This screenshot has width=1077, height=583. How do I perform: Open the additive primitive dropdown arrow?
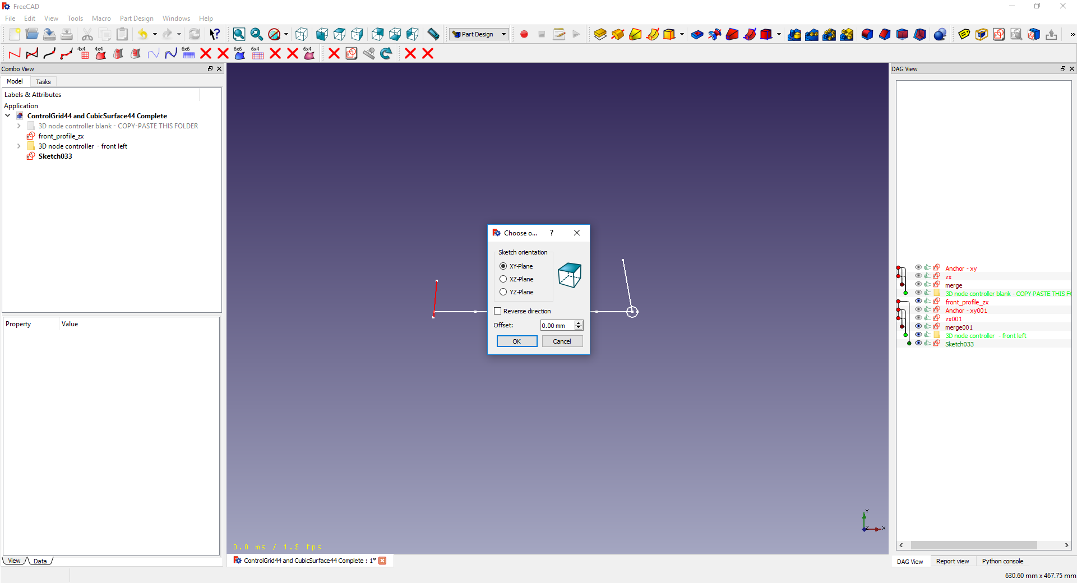point(682,34)
